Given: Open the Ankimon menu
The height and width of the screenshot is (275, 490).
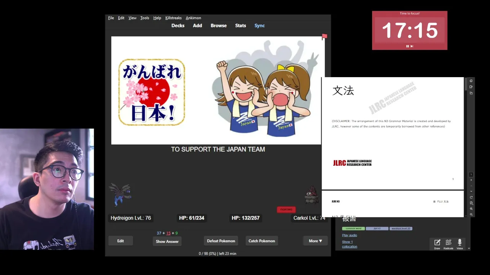Looking at the screenshot, I should tap(193, 18).
